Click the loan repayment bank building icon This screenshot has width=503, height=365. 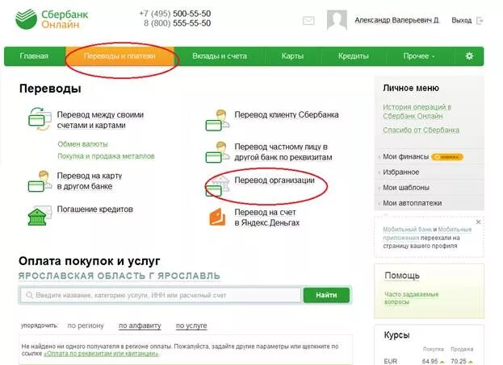tap(39, 215)
